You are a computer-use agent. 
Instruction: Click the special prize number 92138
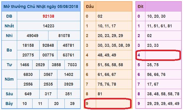[48, 16]
